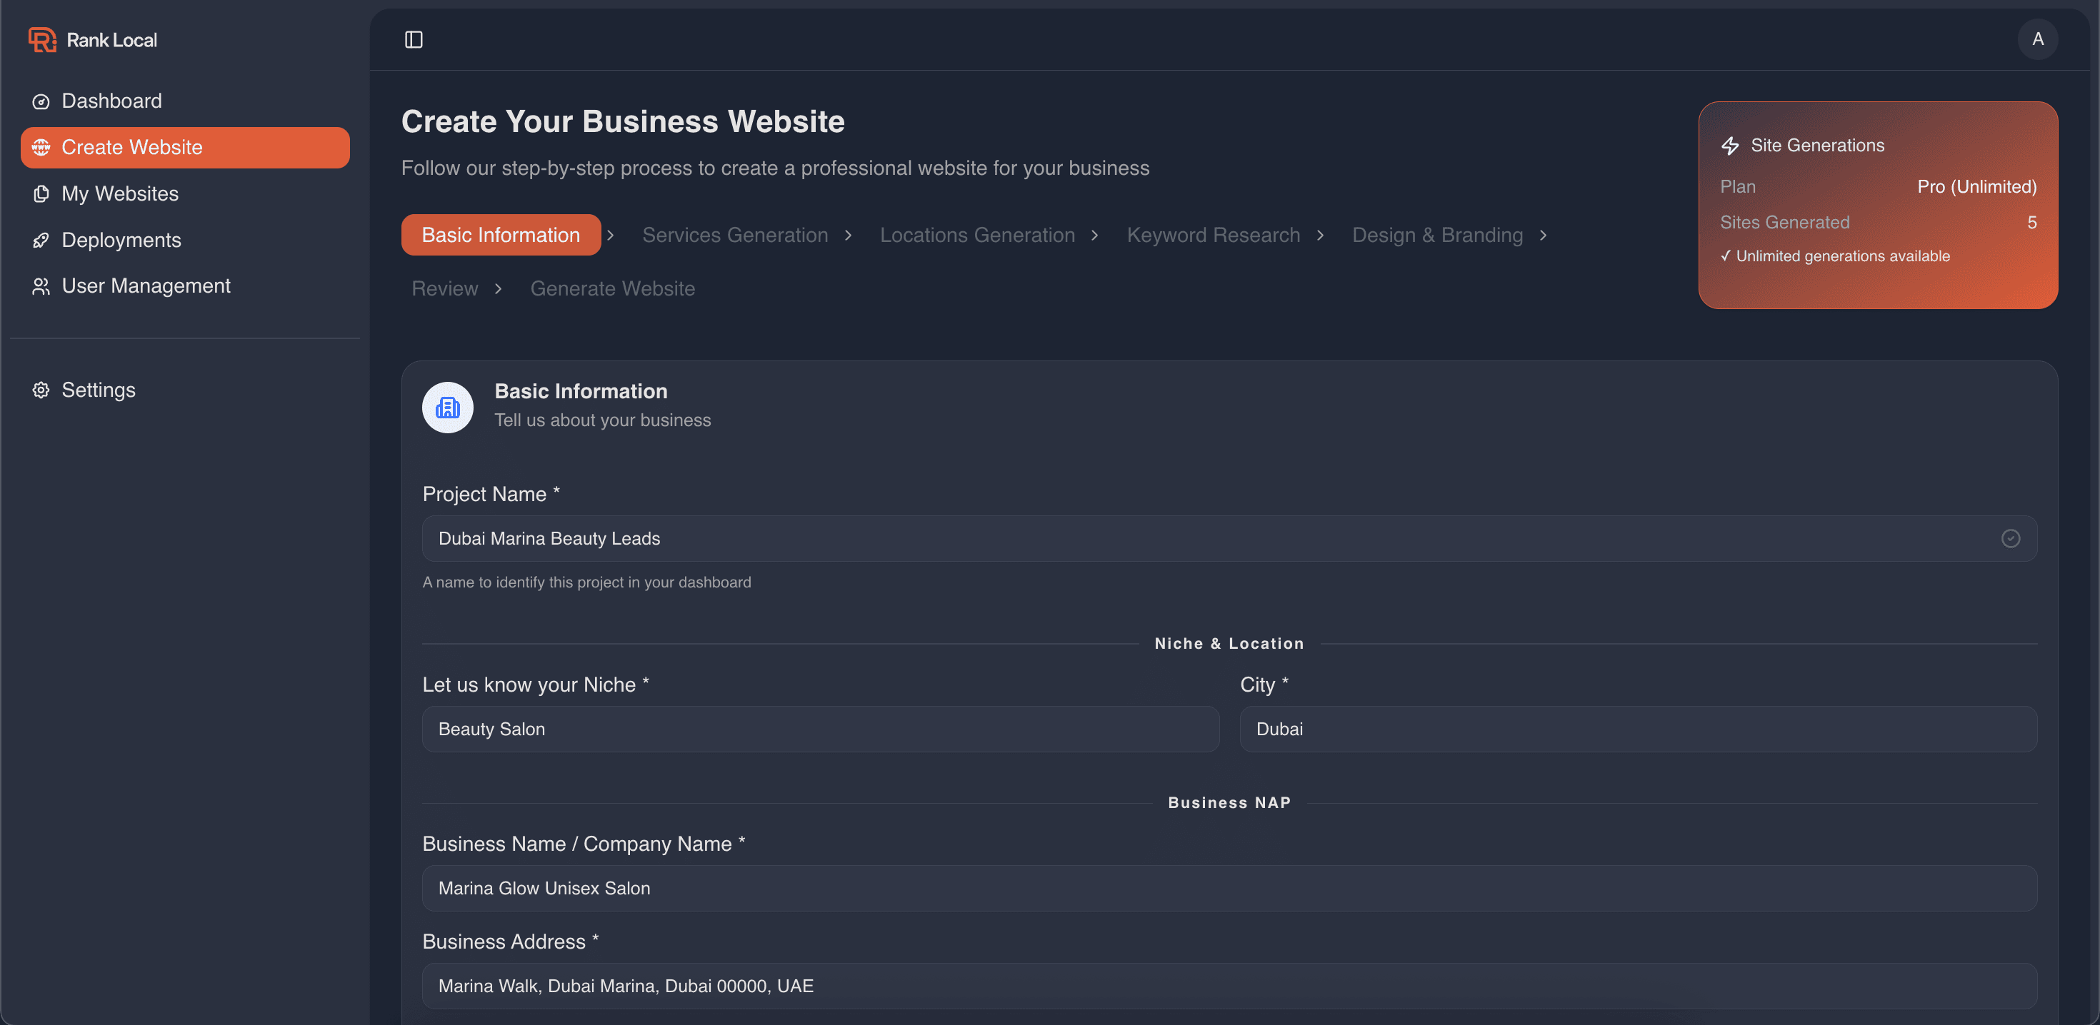Click the blue building icon beside Basic Information

click(x=448, y=408)
